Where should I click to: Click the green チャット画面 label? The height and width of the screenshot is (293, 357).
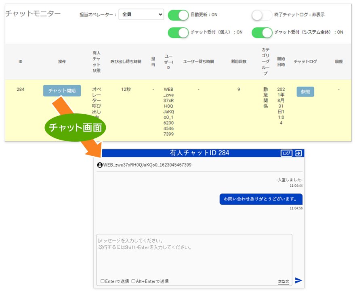(x=76, y=127)
